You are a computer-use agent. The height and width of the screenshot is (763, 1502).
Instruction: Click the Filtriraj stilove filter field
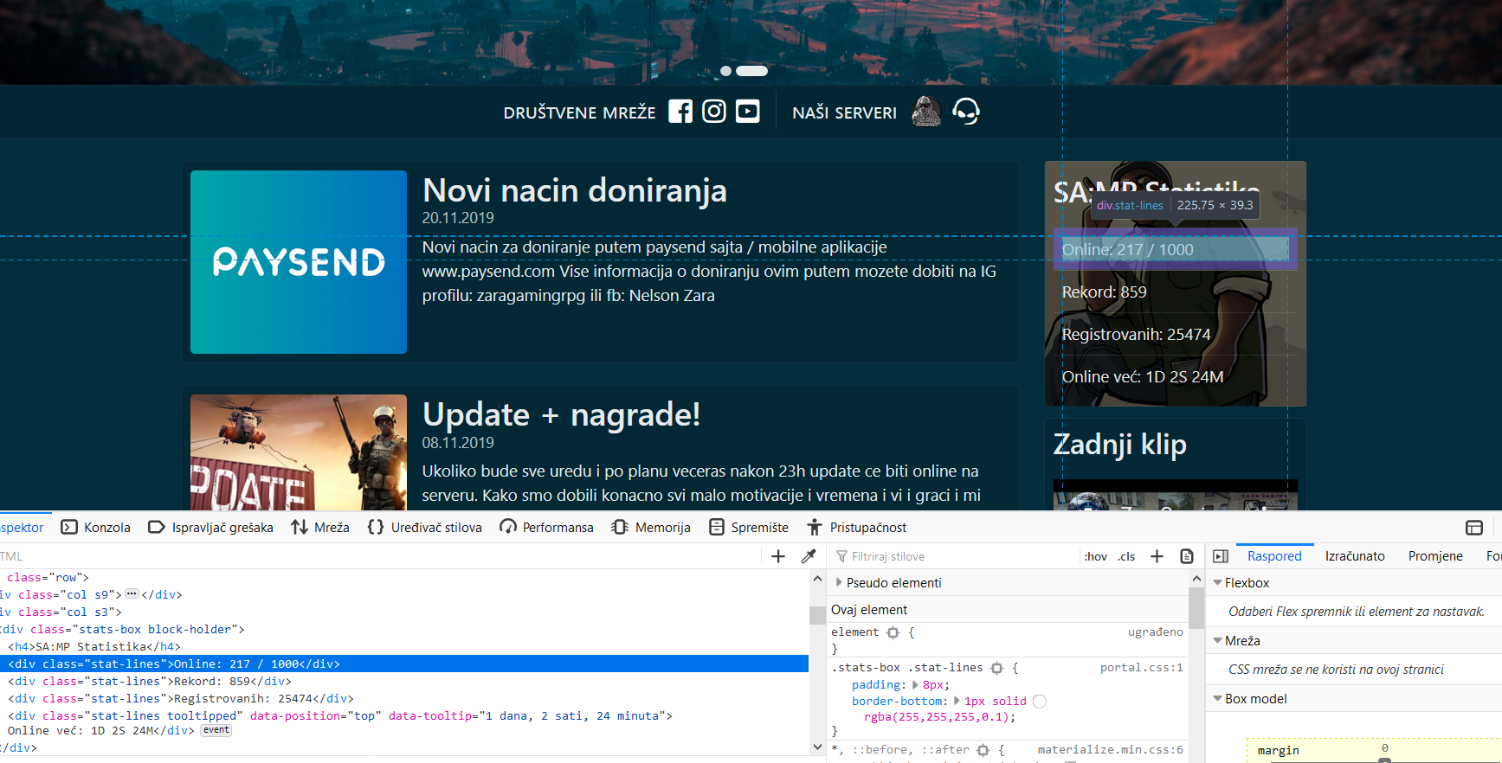pos(952,556)
